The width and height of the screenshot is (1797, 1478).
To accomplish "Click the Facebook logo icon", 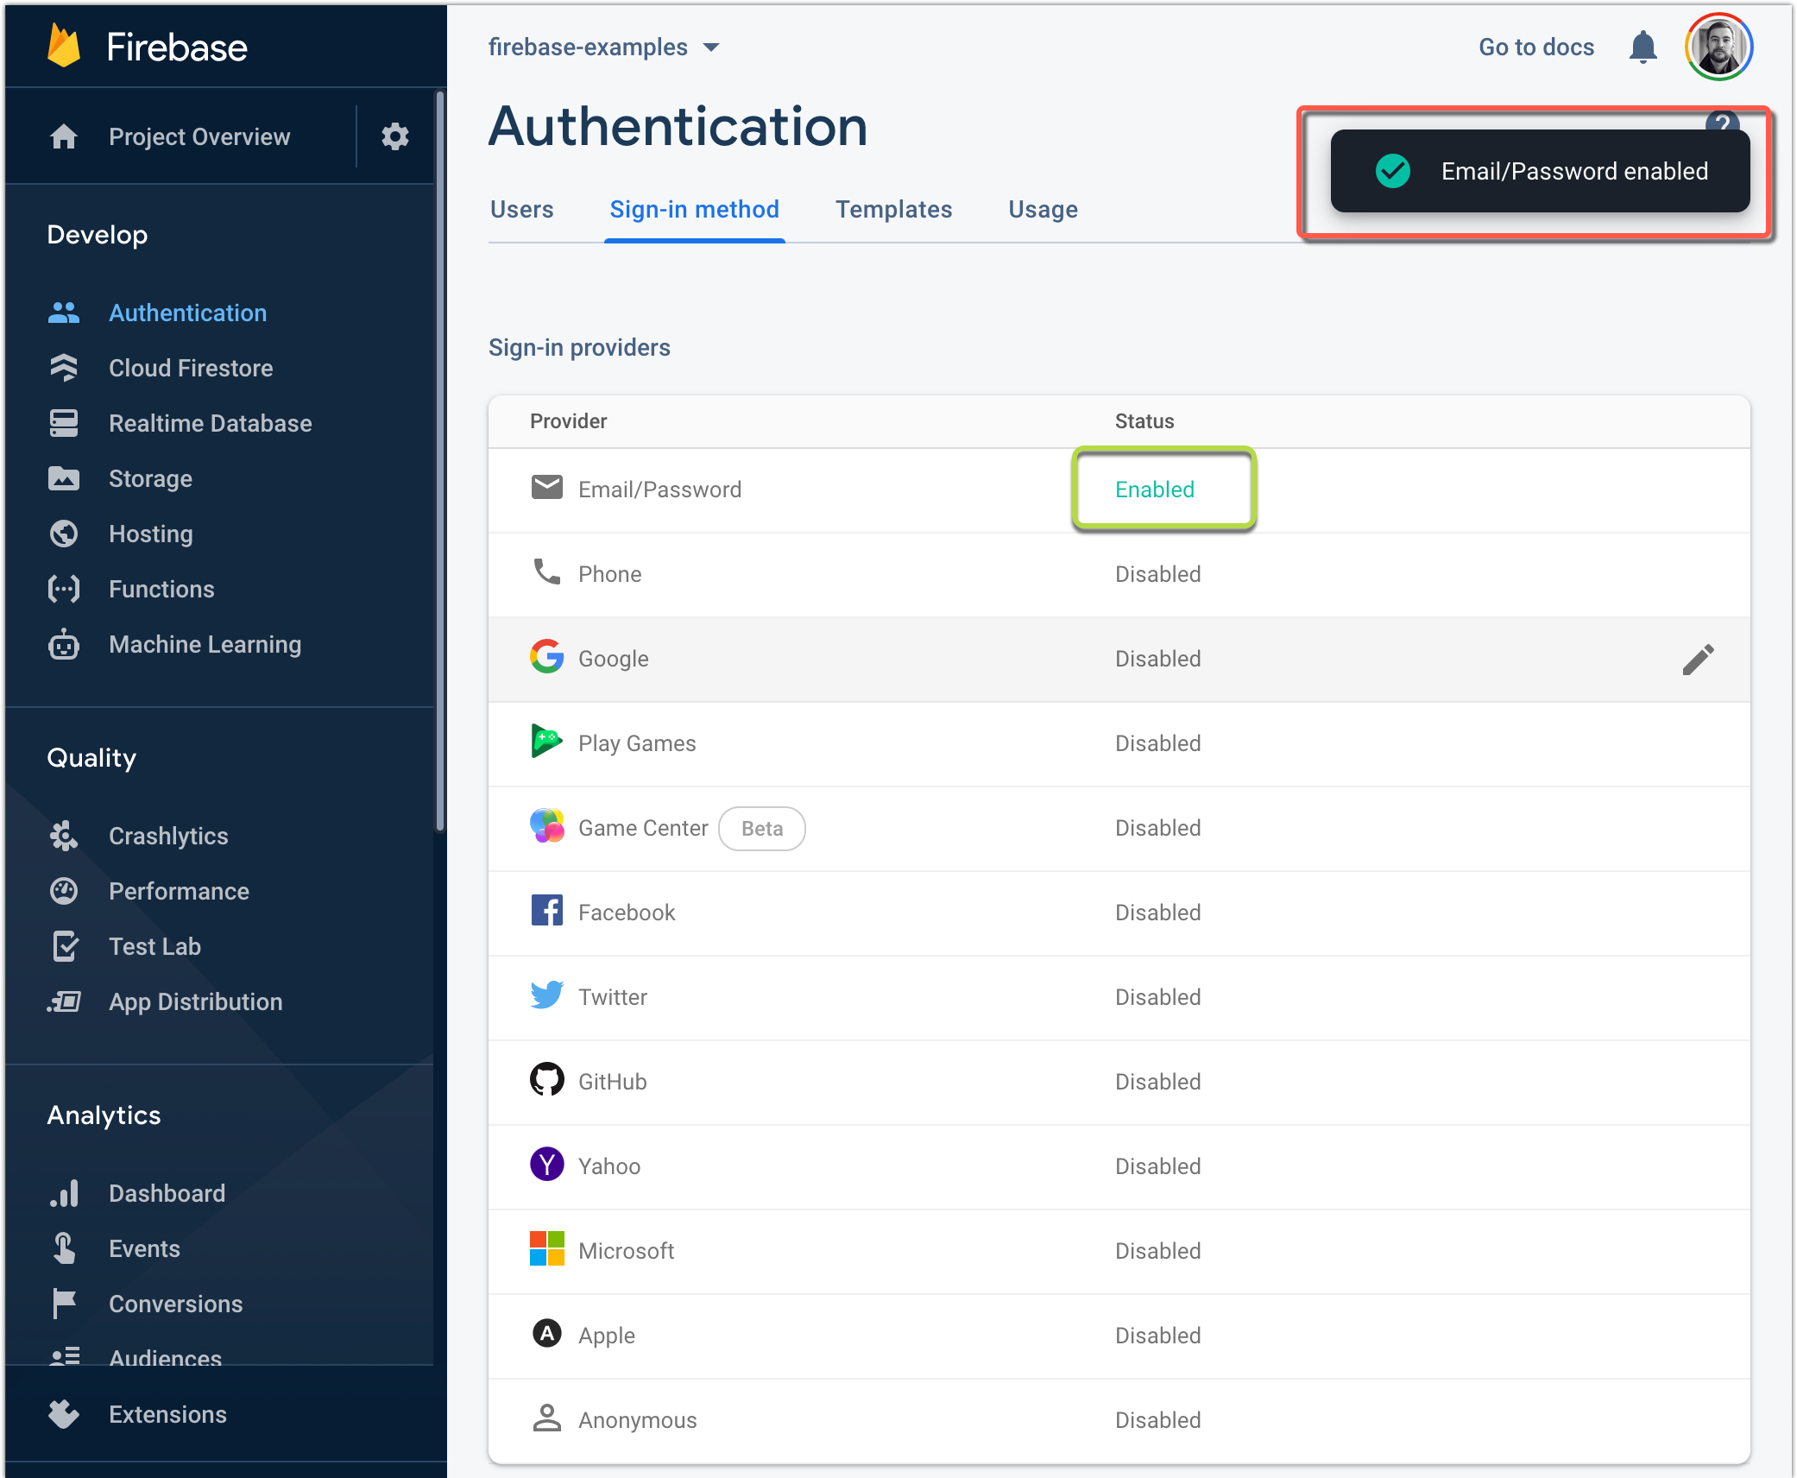I will [x=546, y=910].
